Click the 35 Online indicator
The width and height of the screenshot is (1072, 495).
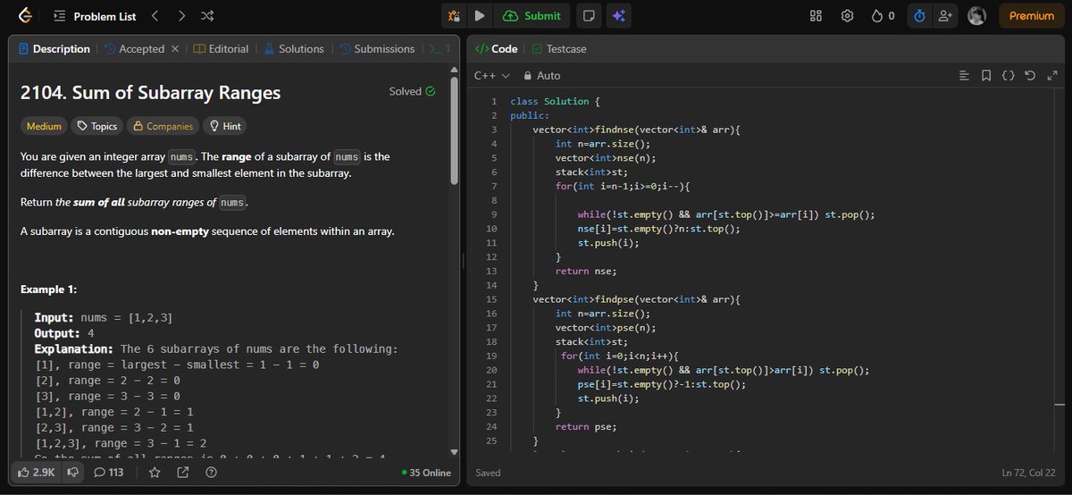pos(427,473)
